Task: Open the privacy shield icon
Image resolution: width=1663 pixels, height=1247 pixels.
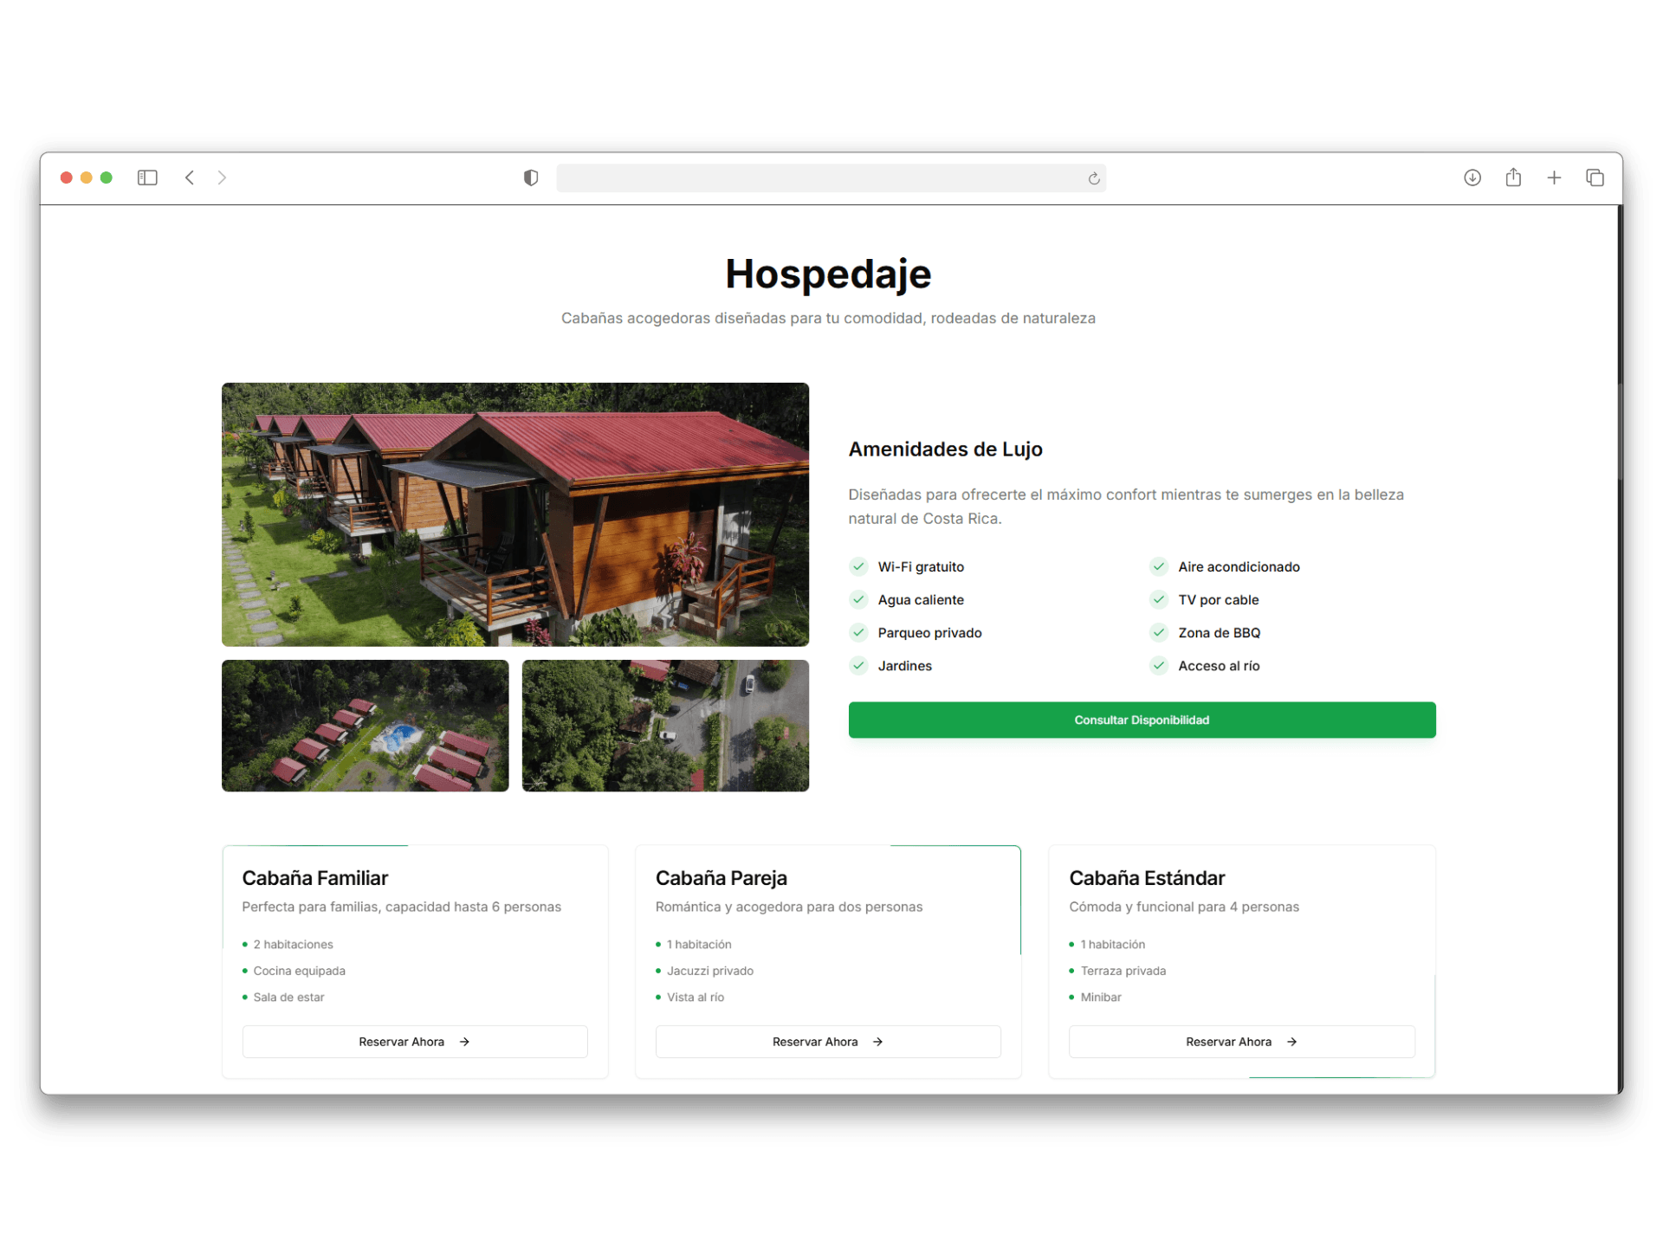Action: pyautogui.click(x=531, y=178)
